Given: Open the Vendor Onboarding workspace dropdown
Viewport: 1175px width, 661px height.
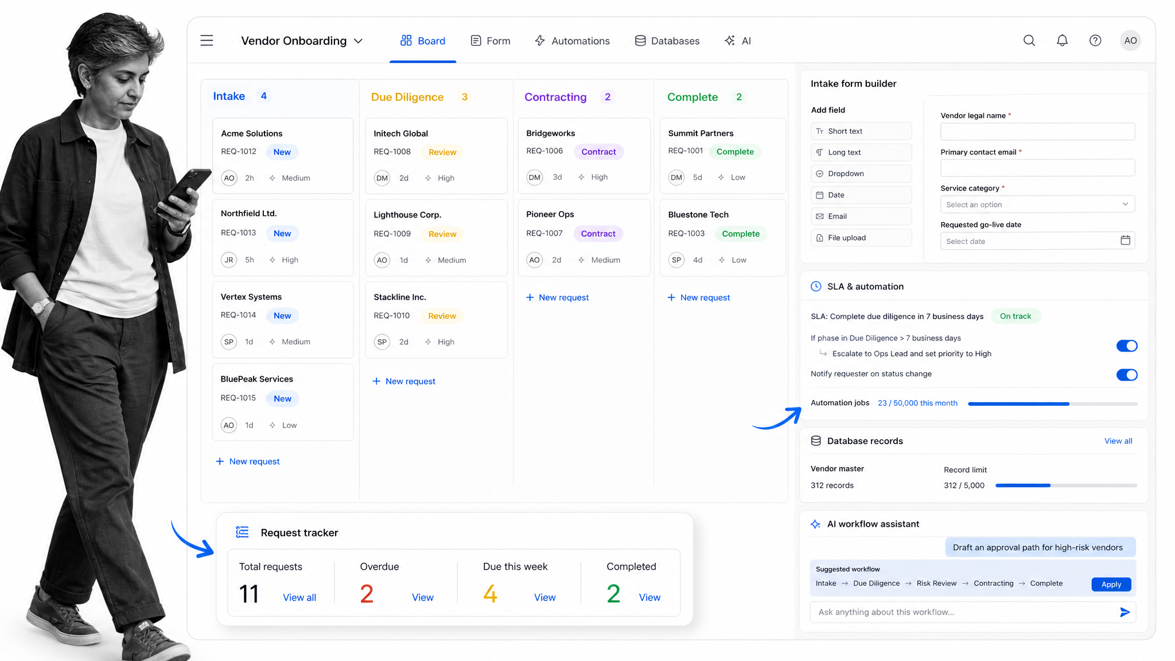Looking at the screenshot, I should pyautogui.click(x=302, y=41).
